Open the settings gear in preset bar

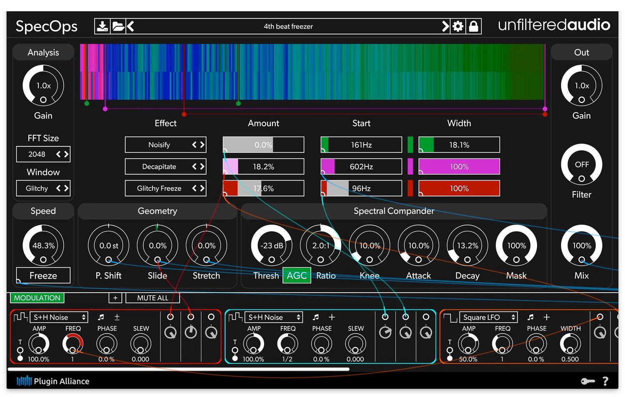coord(458,26)
